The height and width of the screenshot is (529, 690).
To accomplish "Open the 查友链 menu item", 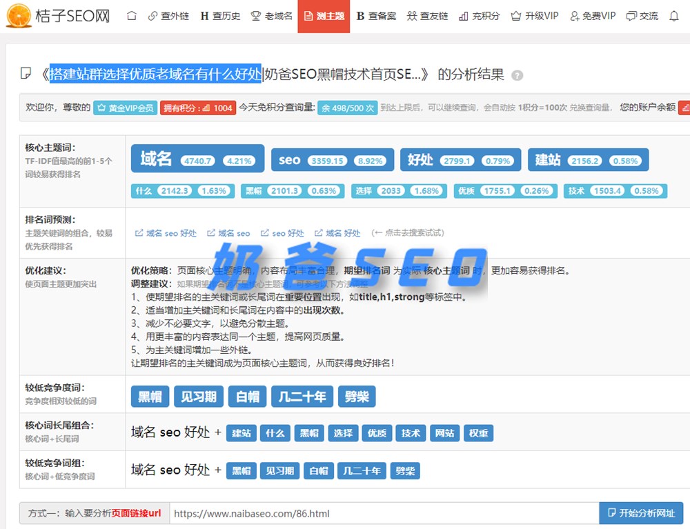I will coord(427,17).
